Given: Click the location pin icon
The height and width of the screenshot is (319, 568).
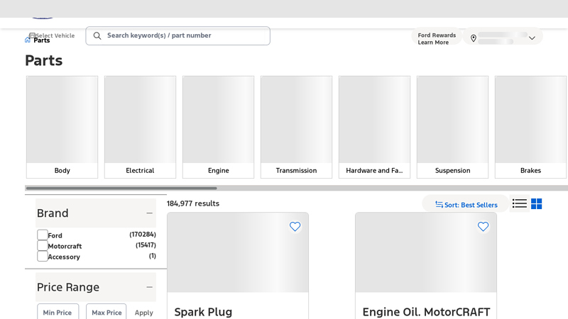Looking at the screenshot, I should (473, 38).
